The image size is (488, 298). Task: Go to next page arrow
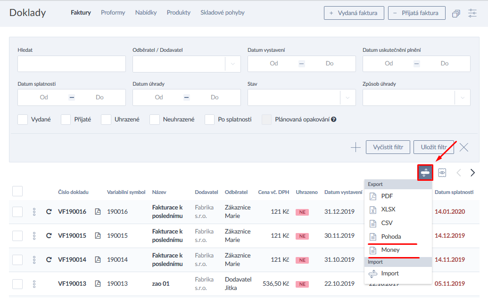click(x=472, y=173)
